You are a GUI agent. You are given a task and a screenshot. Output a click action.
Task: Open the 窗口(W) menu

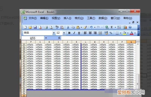pos(115,18)
